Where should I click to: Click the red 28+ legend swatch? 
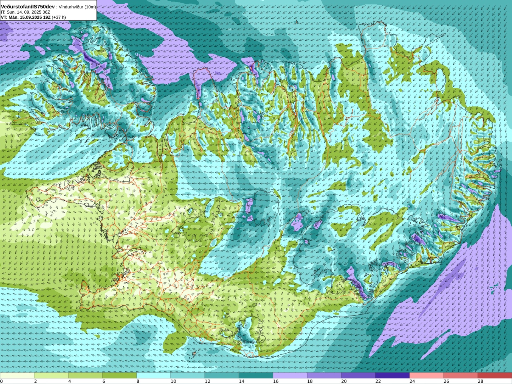495,376
